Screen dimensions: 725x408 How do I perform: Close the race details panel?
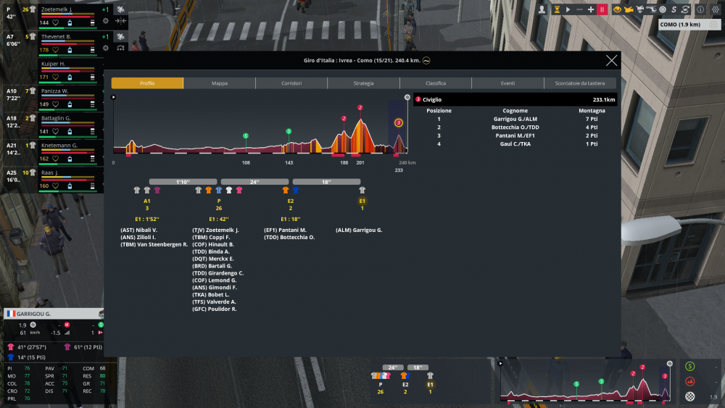tap(611, 61)
